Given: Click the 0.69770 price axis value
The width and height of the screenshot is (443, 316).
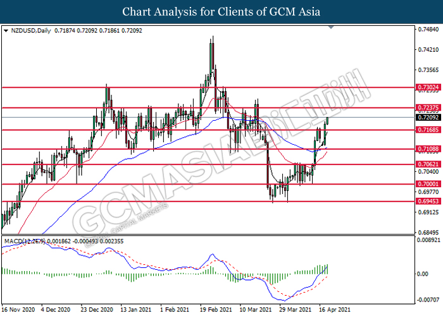Looking at the screenshot, I should pos(428,192).
